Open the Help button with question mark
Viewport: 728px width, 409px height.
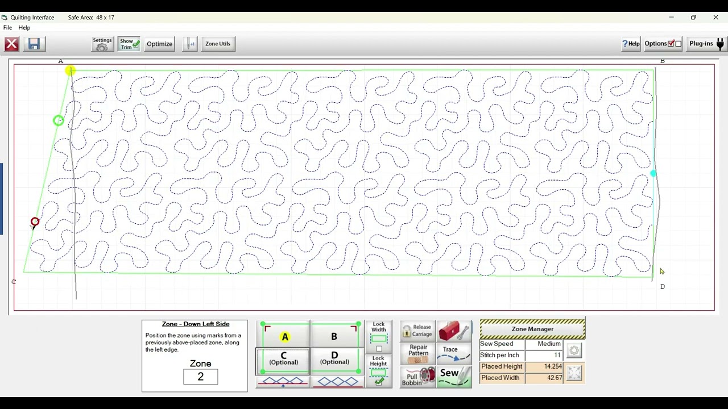click(x=631, y=44)
